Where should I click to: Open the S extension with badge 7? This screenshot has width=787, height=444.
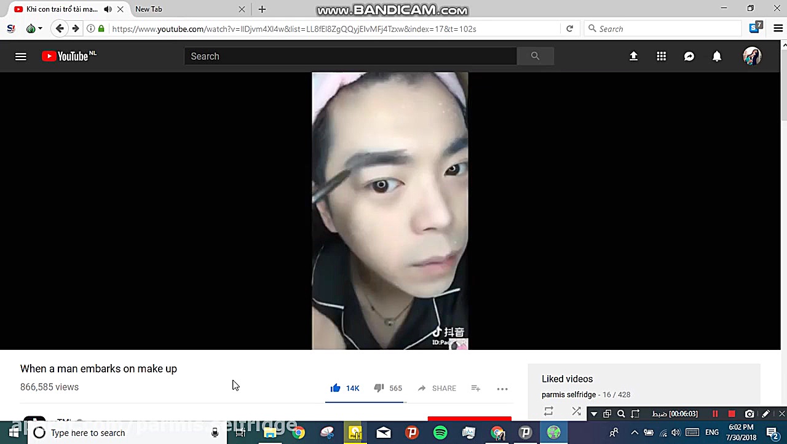tap(756, 28)
